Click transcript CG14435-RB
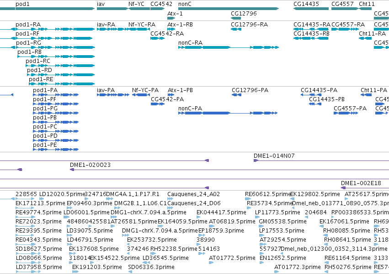This screenshot has width=389, height=274. click(x=311, y=34)
